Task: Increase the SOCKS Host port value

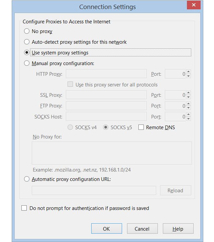Action: pyautogui.click(x=189, y=114)
